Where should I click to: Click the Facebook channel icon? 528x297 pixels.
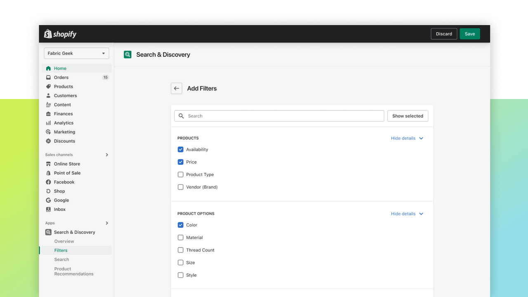(48, 182)
